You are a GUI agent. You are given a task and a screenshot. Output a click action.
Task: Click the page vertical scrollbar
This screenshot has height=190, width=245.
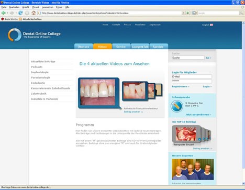click(x=243, y=103)
